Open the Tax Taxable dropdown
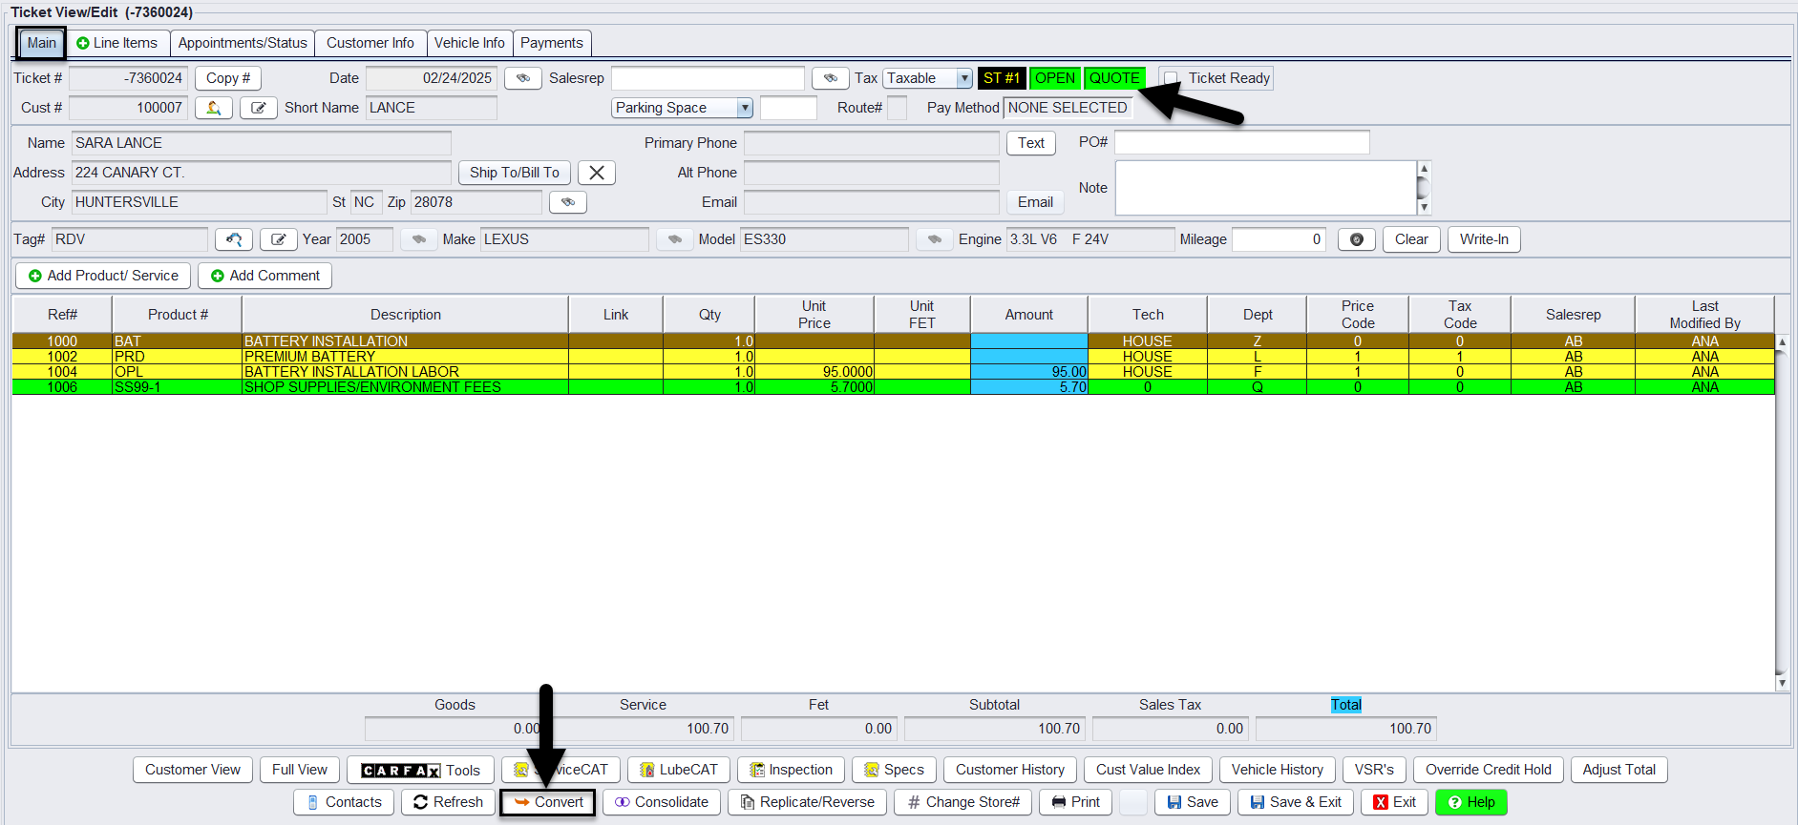The height and width of the screenshot is (825, 1798). coord(964,78)
